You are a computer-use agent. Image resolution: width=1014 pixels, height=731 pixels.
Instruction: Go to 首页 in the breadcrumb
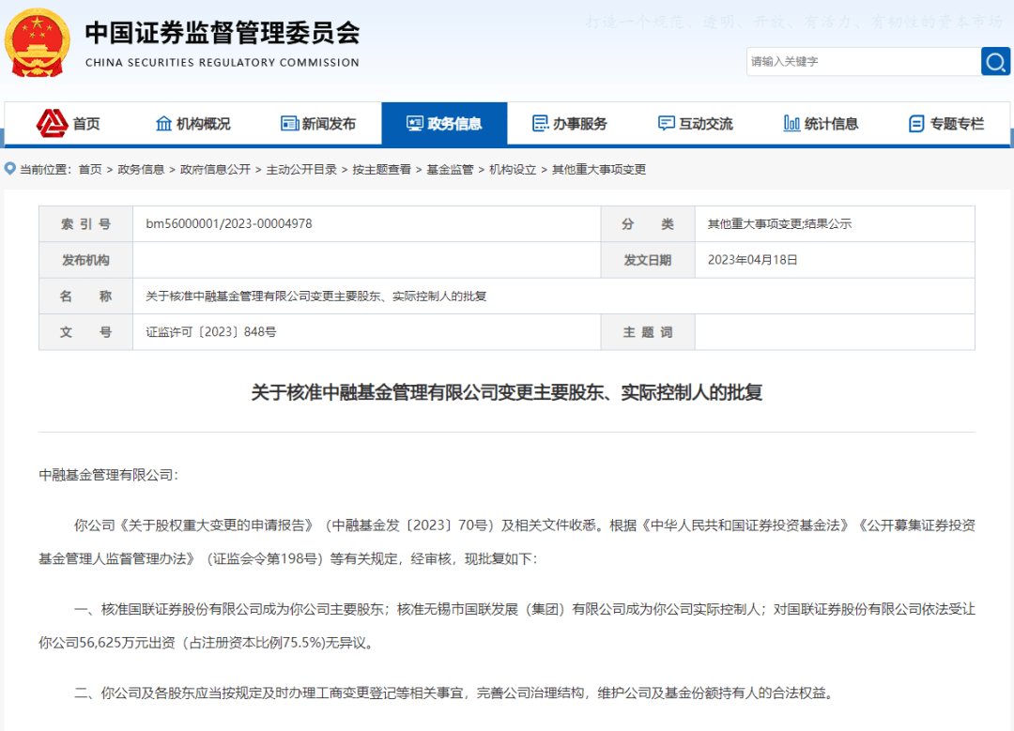click(x=90, y=170)
